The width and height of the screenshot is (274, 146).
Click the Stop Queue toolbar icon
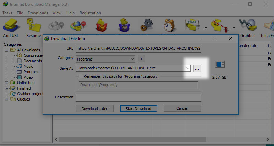(x=220, y=26)
